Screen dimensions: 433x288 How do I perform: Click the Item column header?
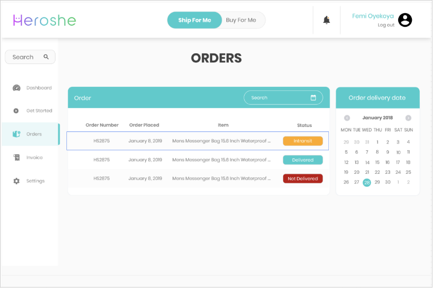coord(223,125)
